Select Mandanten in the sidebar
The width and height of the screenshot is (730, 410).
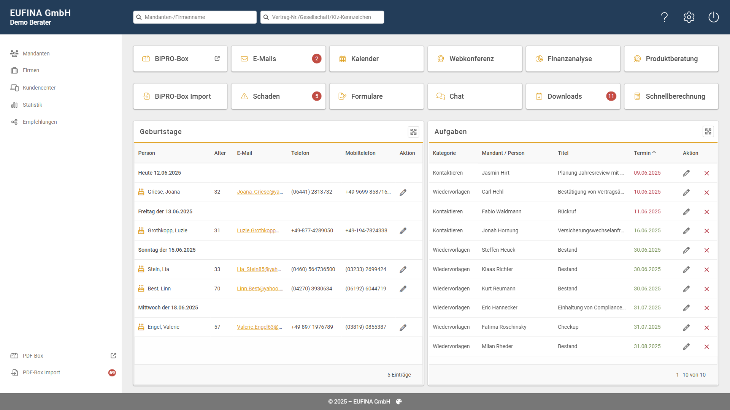(36, 54)
